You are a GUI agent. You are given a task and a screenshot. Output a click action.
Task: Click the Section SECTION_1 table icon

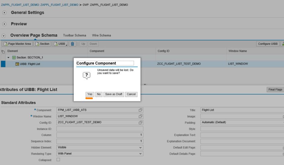(14, 58)
